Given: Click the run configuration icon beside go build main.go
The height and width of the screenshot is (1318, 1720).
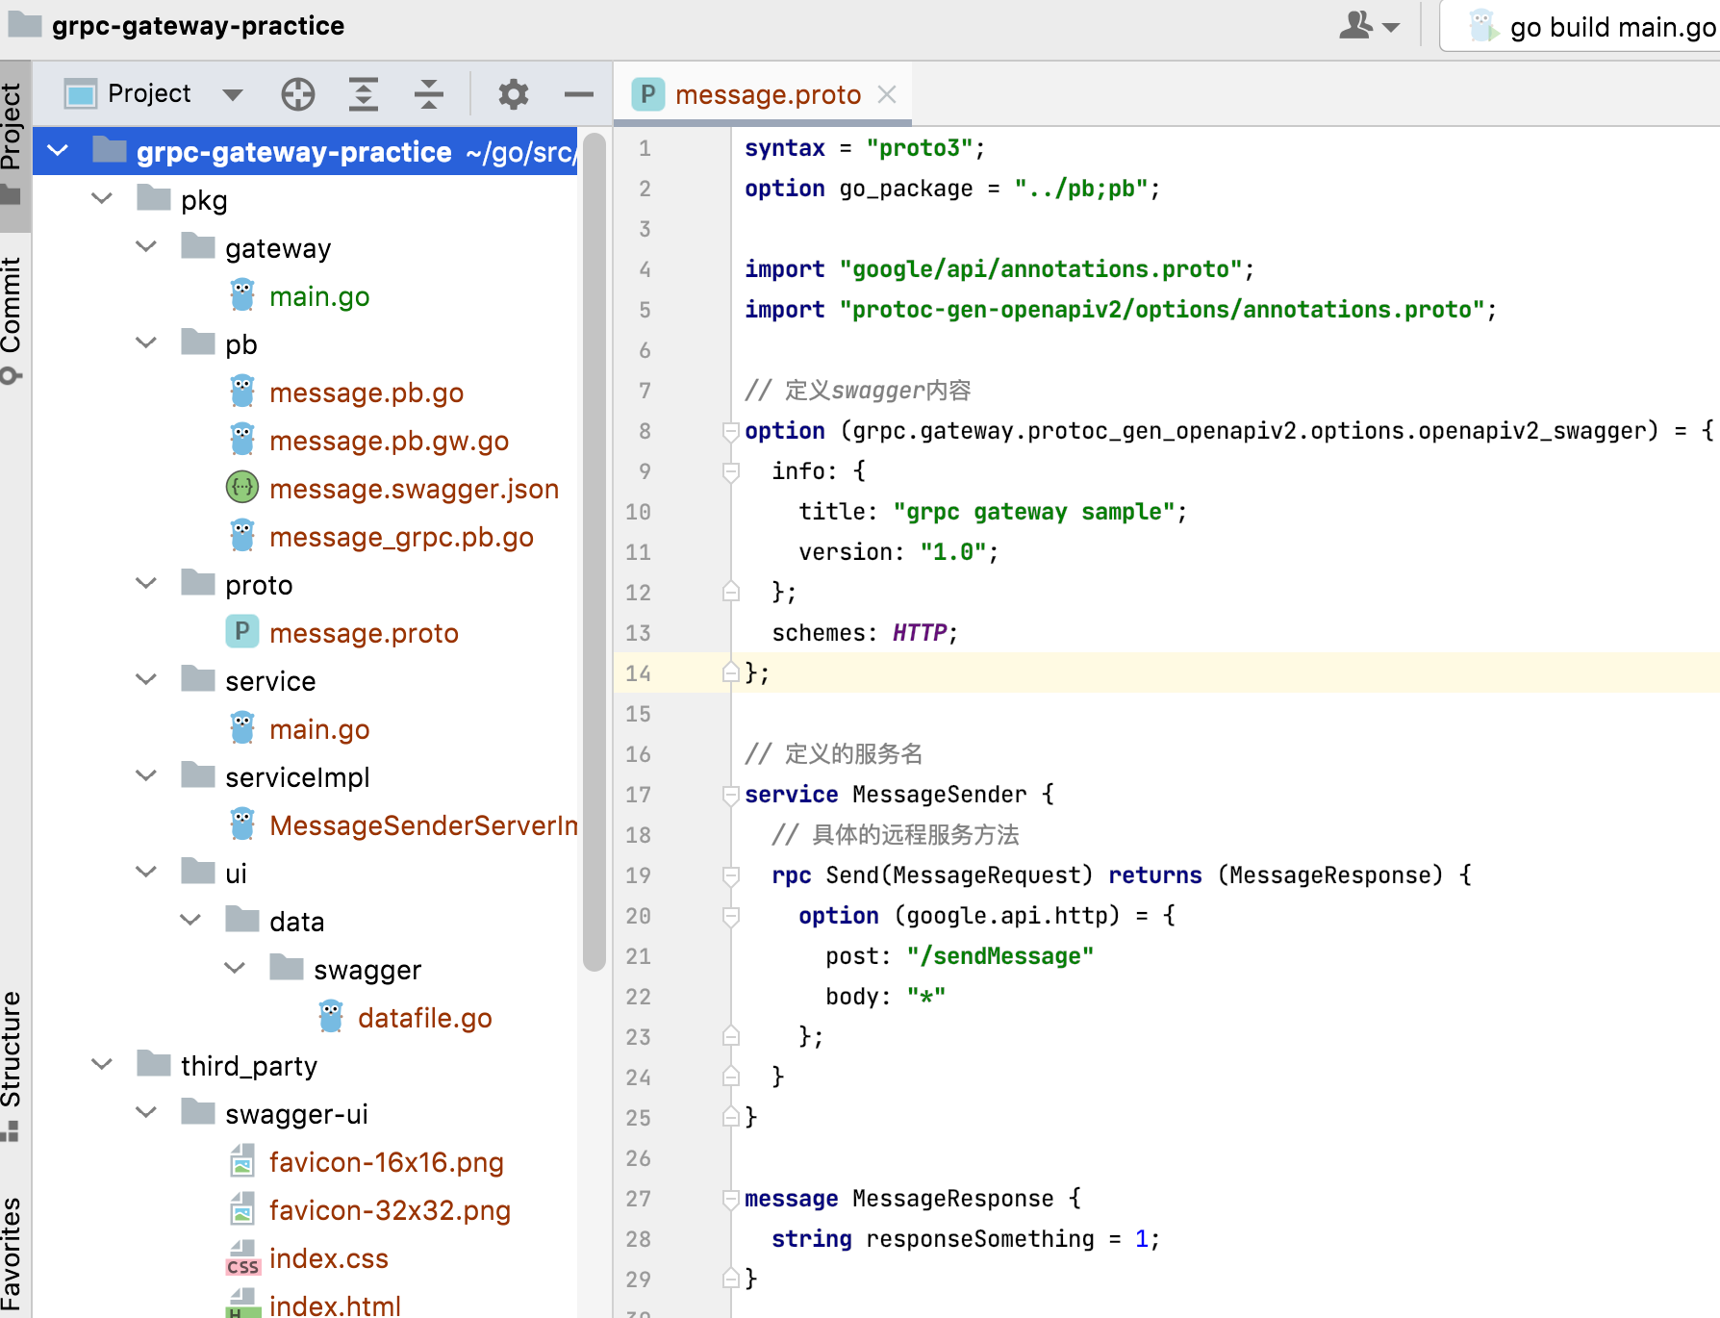Looking at the screenshot, I should [1482, 26].
